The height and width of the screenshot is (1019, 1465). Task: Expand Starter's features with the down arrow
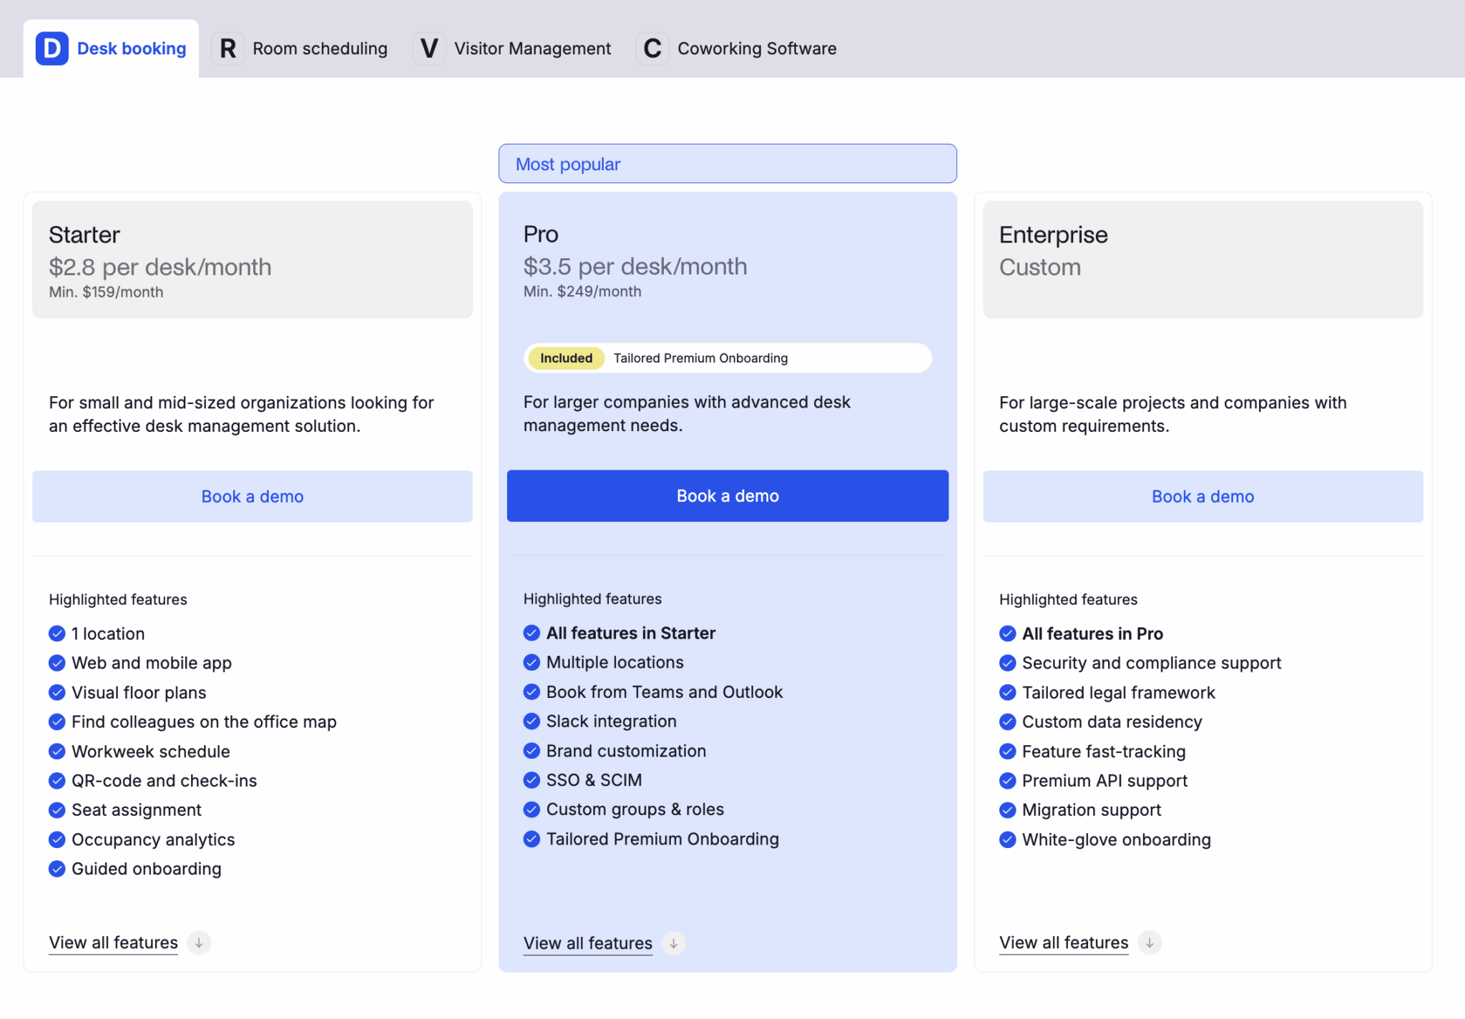point(199,942)
